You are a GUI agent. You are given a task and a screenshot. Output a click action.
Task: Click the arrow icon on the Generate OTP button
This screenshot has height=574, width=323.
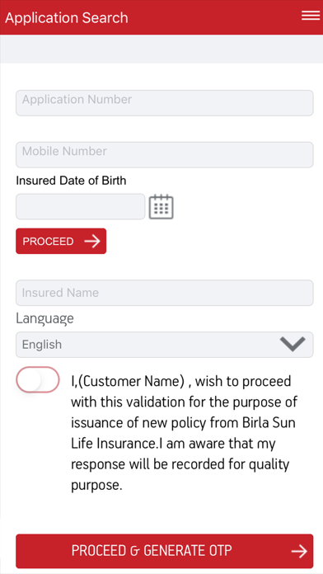pos(299,551)
